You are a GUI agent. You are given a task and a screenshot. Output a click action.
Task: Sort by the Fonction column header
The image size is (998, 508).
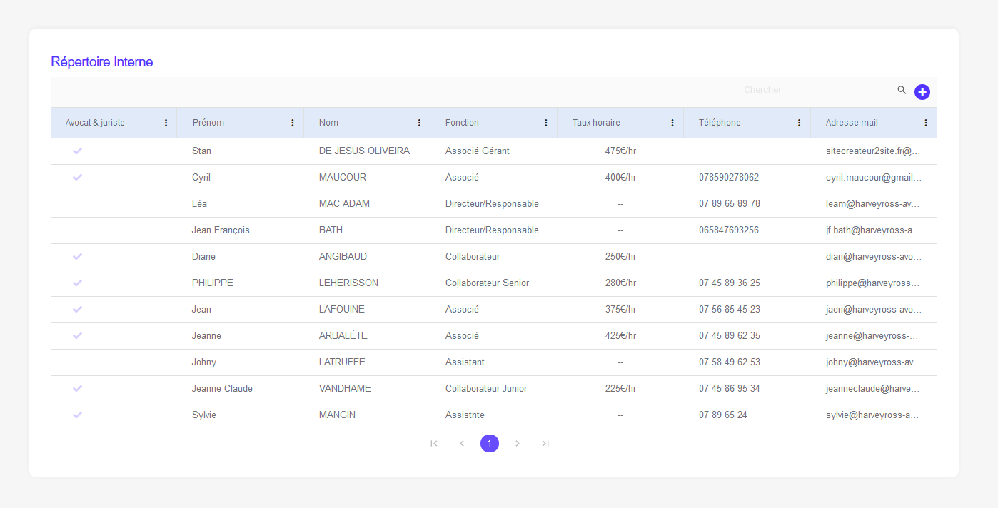pos(462,123)
